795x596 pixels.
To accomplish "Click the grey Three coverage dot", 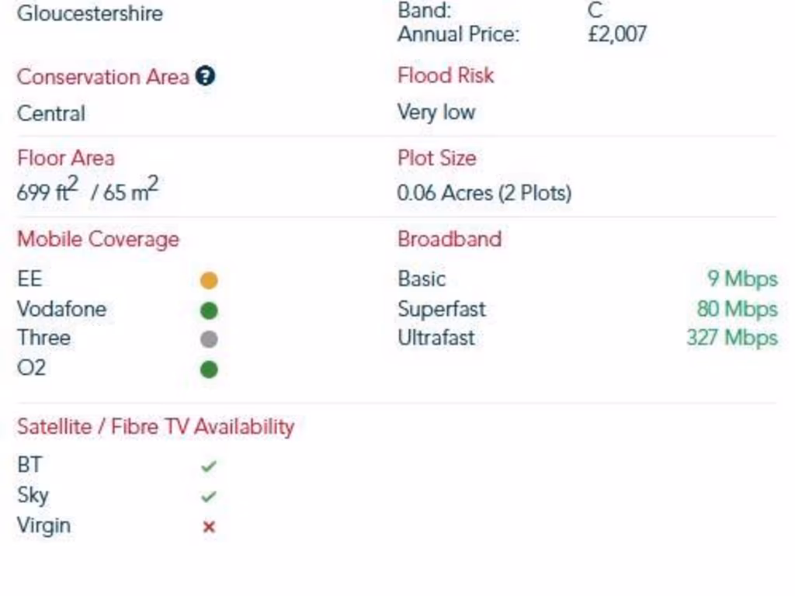I will (x=209, y=339).
